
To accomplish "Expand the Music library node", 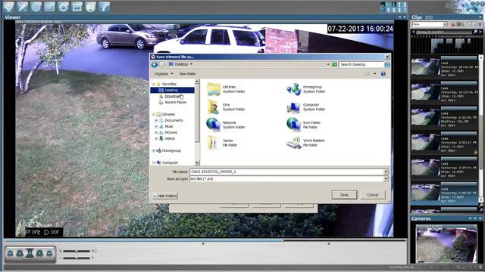I will pos(156,126).
